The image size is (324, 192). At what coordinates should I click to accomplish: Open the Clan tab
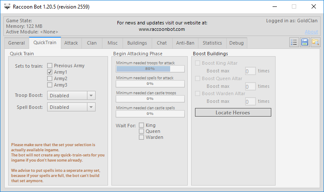pos(92,43)
